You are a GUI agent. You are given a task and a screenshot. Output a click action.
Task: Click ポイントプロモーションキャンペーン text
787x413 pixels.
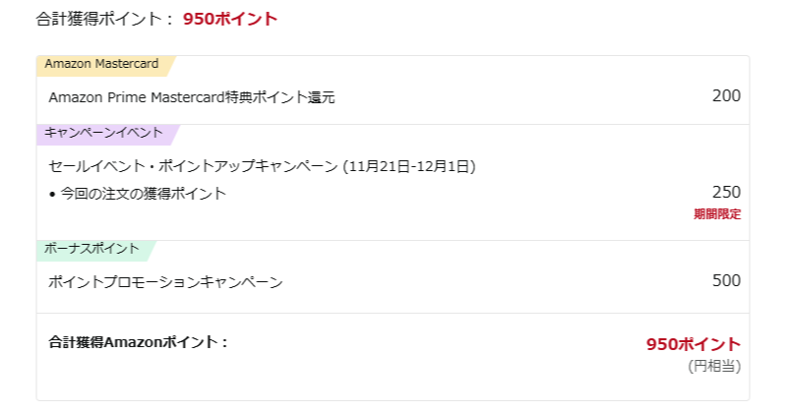[x=165, y=282]
